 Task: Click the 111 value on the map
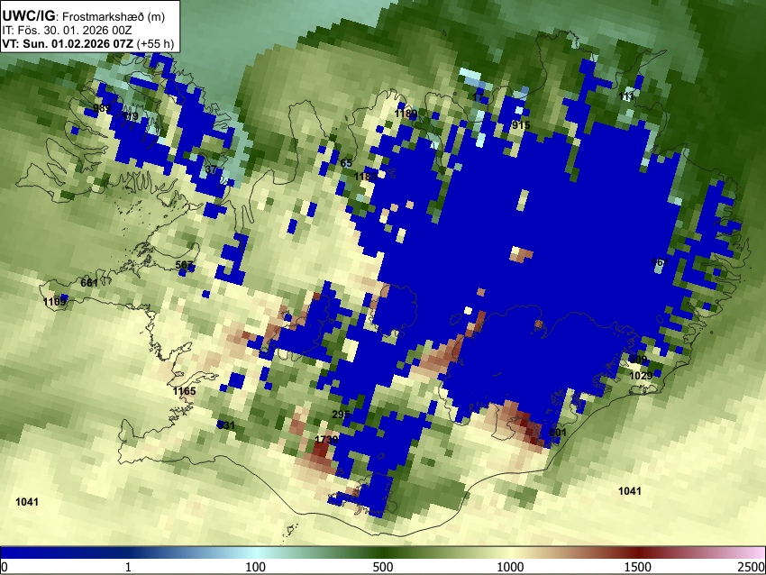(626, 96)
